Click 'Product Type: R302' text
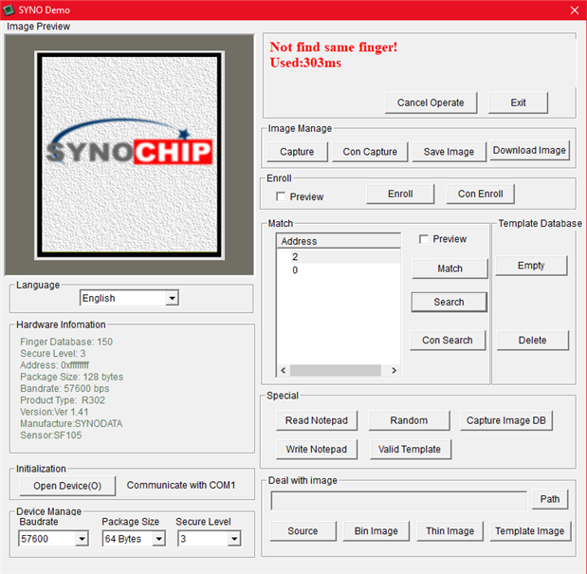Screen dimensions: 587x574 (63, 400)
